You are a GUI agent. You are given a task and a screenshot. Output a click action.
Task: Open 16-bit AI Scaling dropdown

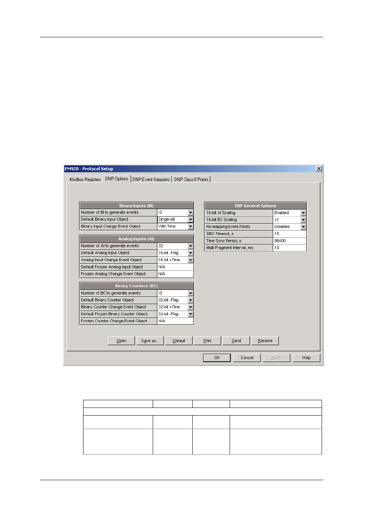[x=303, y=213]
